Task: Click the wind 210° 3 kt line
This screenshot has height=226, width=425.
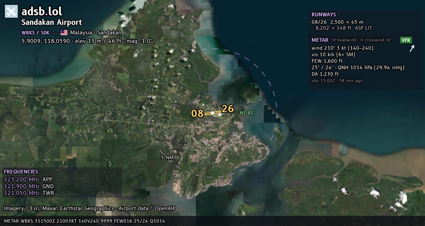Action: tap(343, 48)
